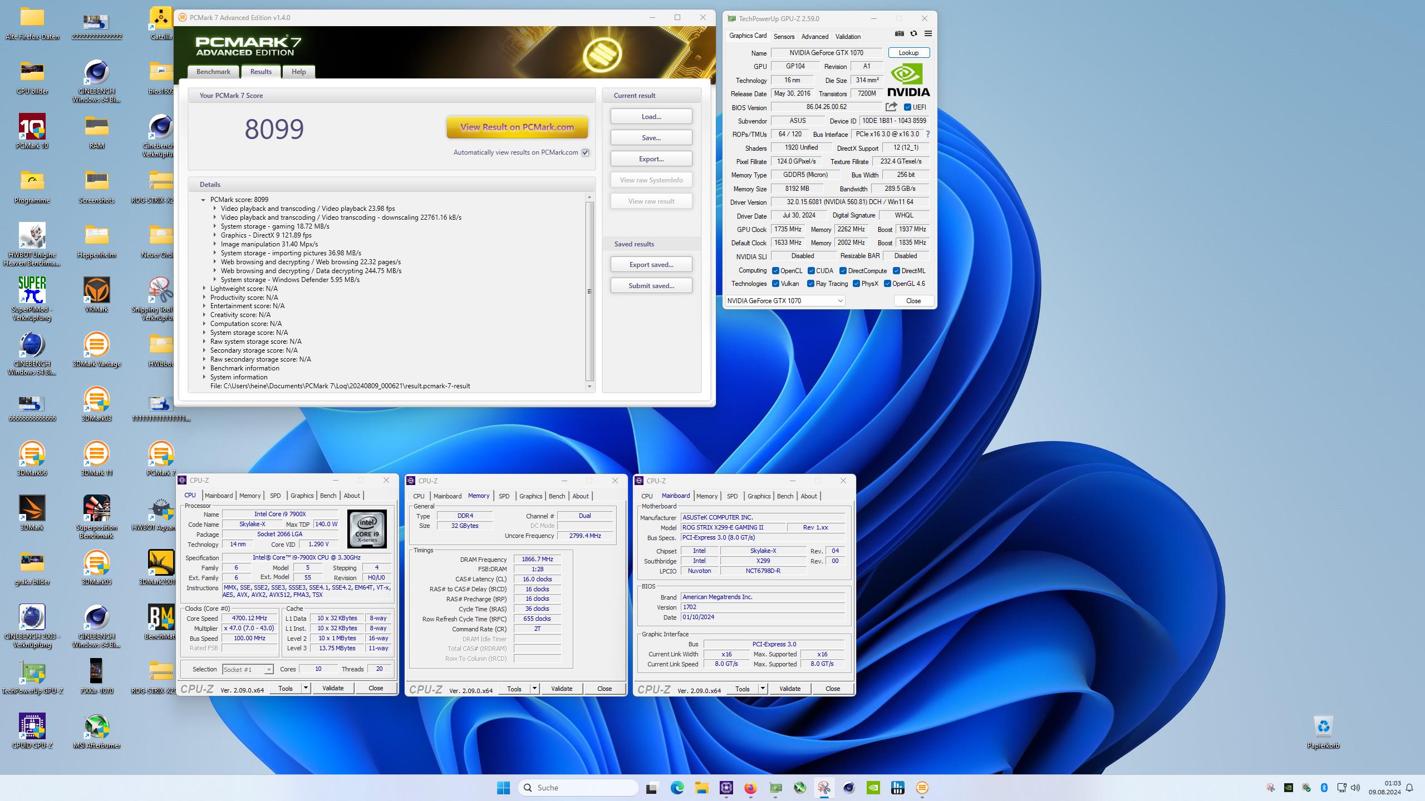Open the Tools dropdown arrow in CPU-Z CPU window
Viewport: 1425px width, 801px height.
[306, 688]
